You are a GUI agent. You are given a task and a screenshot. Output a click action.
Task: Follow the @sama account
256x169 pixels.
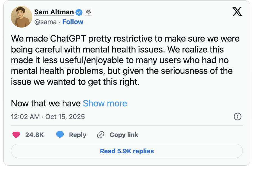(73, 22)
